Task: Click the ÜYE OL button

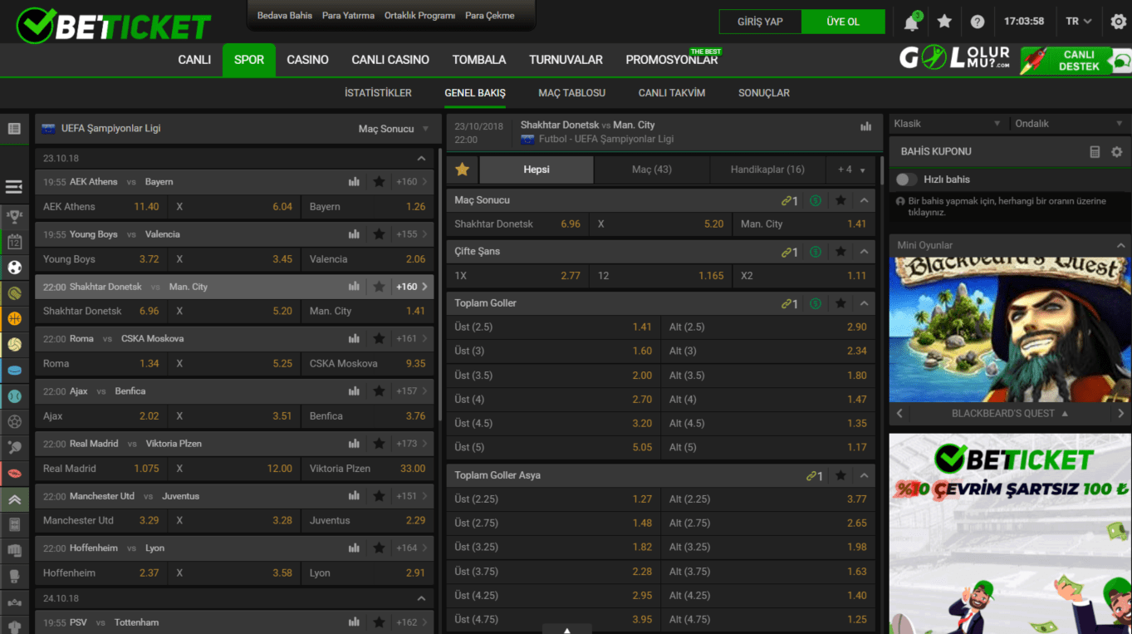Action: click(x=843, y=22)
